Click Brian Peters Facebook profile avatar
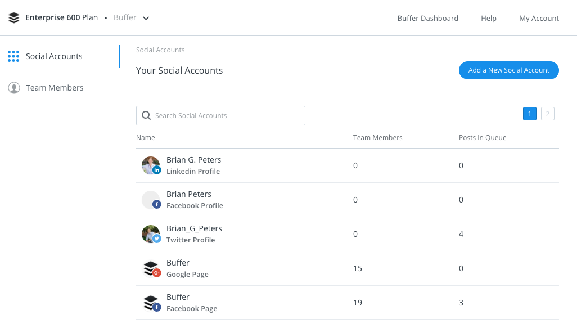 point(151,200)
